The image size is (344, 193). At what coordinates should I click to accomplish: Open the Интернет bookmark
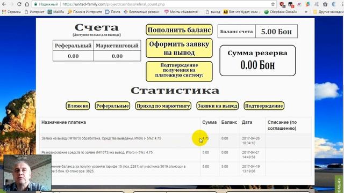coord(34,12)
